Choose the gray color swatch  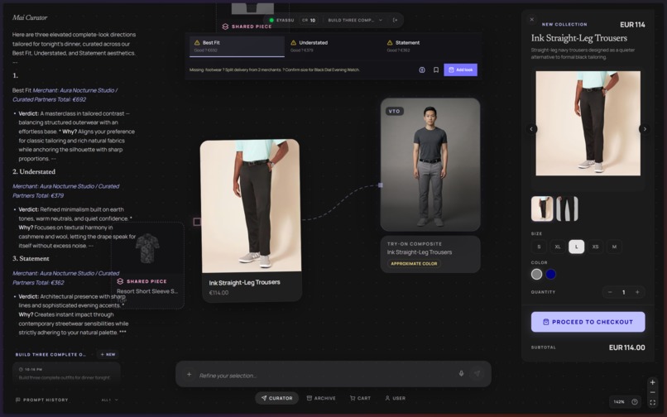(x=537, y=275)
